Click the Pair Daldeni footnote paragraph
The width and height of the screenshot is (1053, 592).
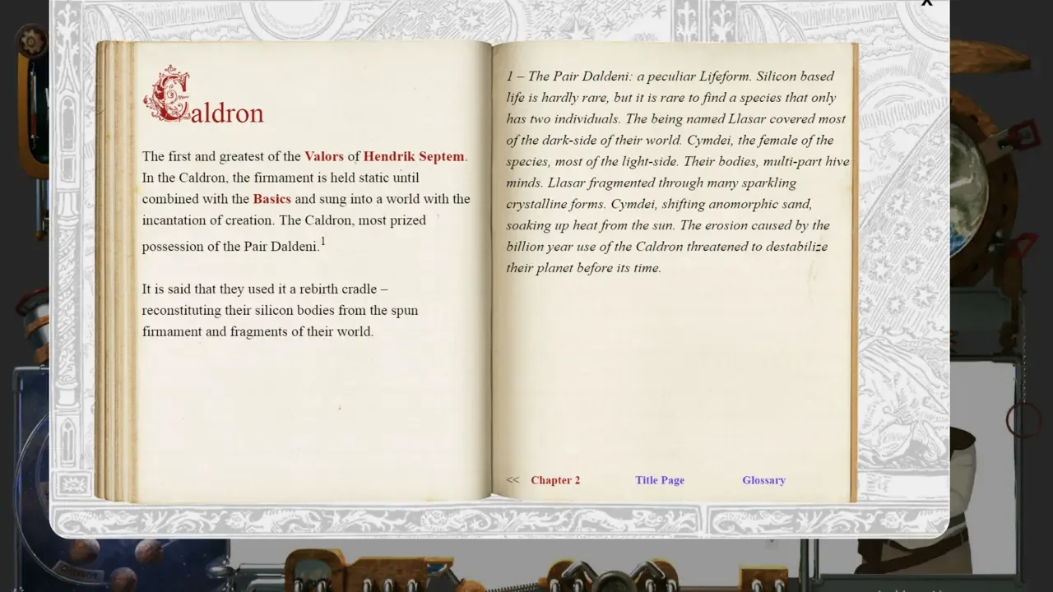(x=676, y=172)
